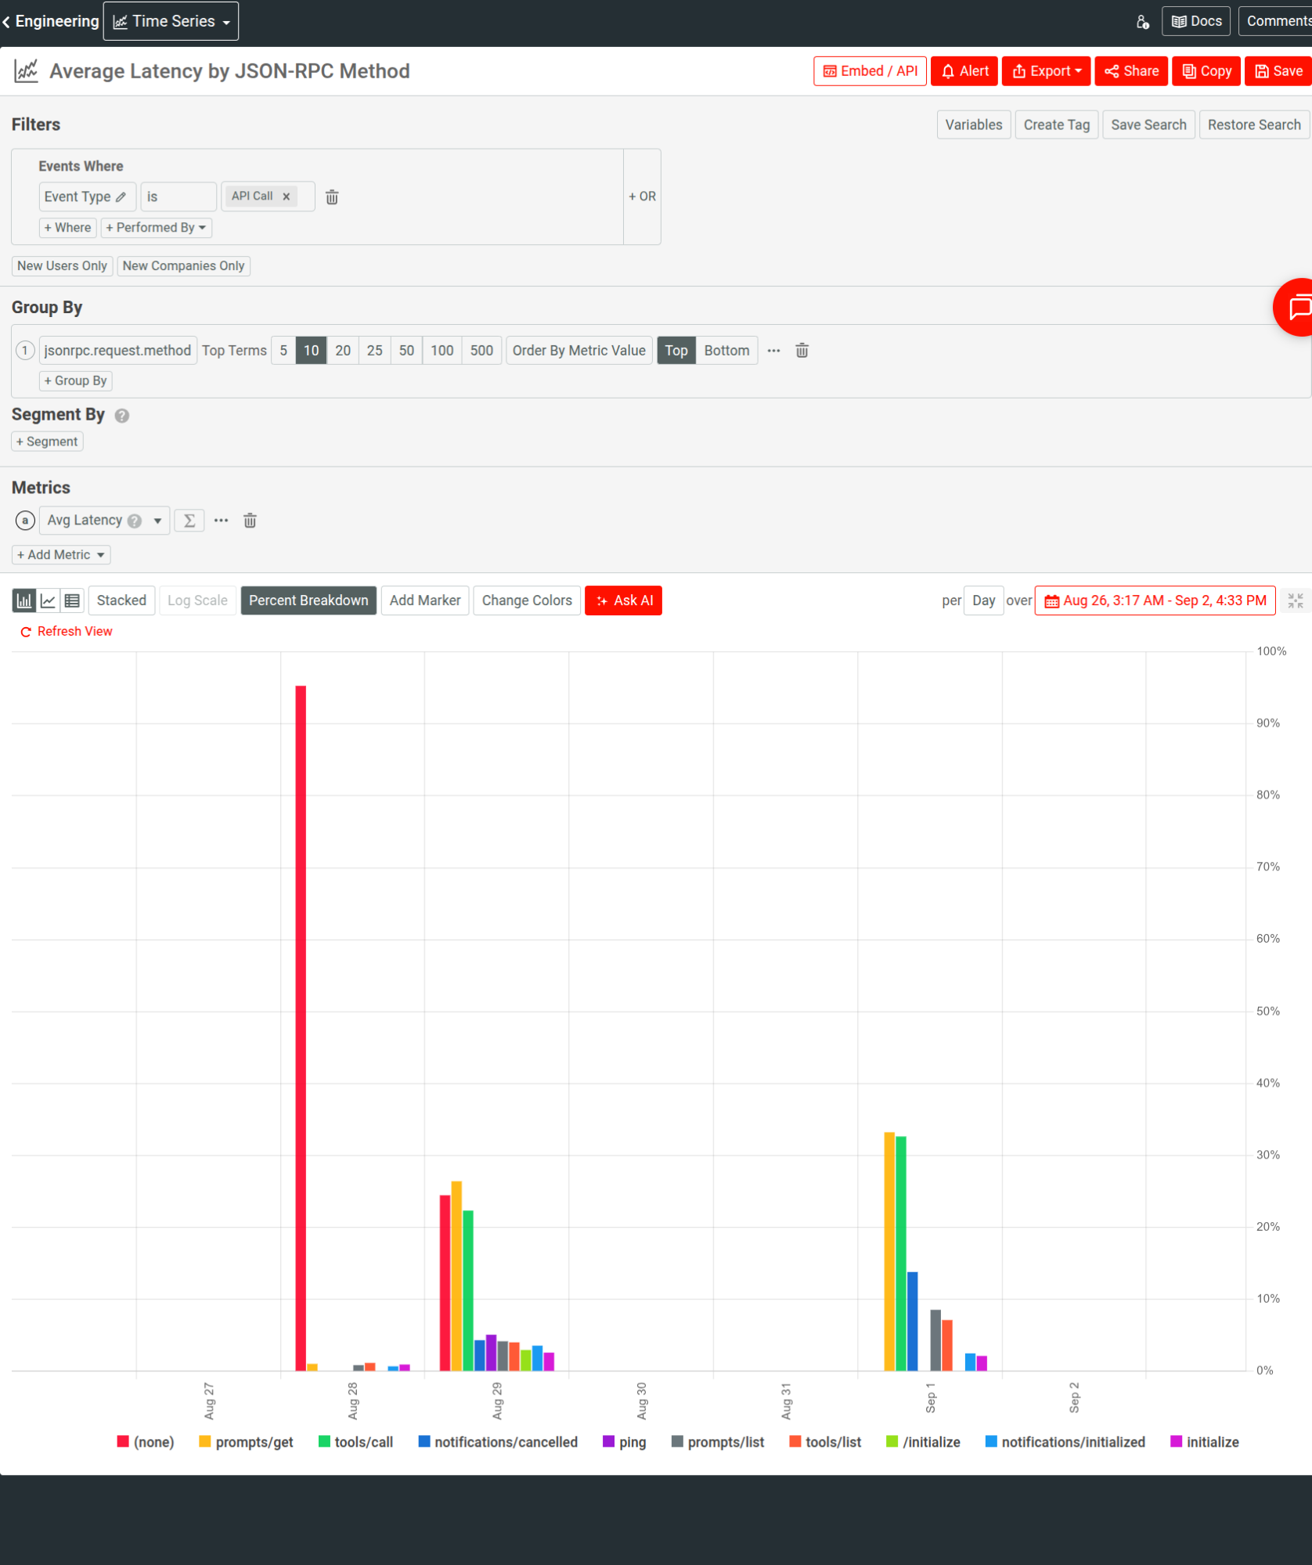
Task: Switch to the line chart view
Action: pyautogui.click(x=48, y=600)
